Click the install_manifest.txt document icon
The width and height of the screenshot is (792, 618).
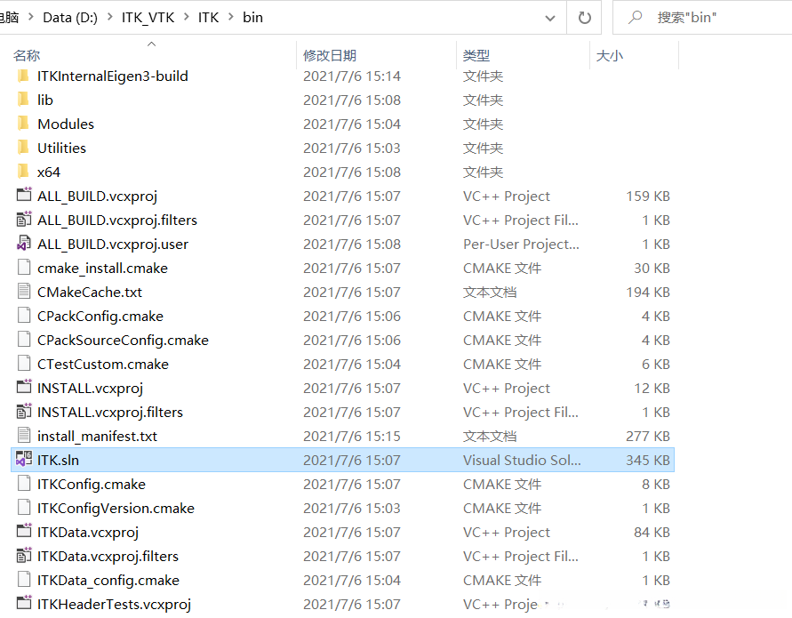[x=24, y=436]
